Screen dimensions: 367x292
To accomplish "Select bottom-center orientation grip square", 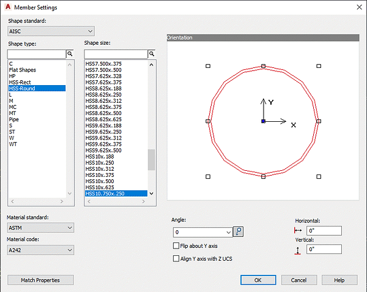I will [263, 176].
